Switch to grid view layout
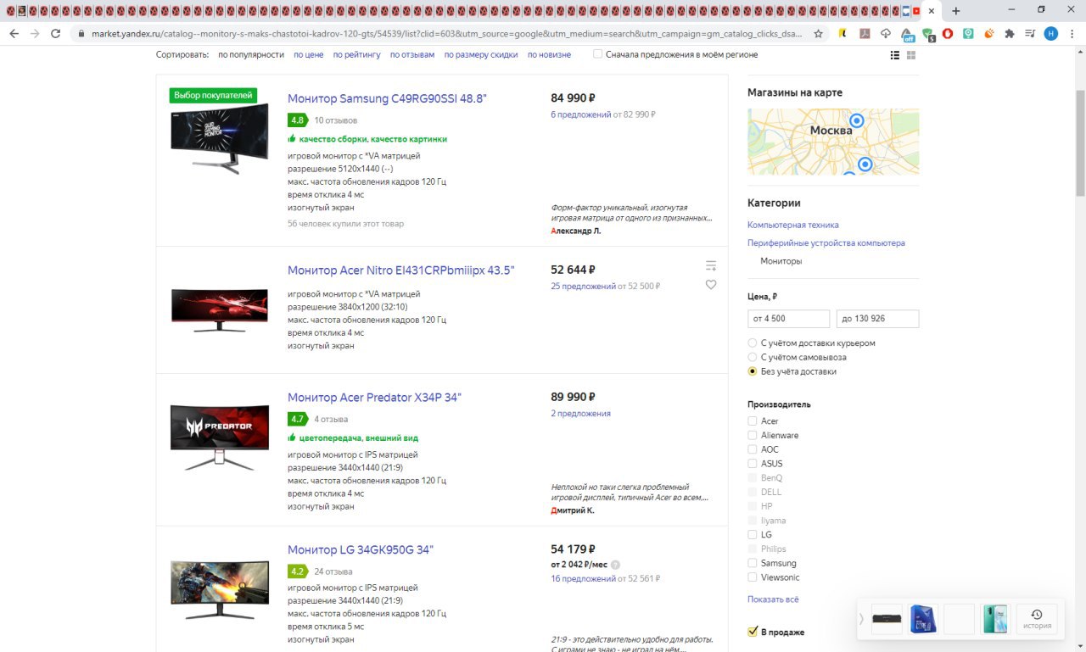Screen dimensions: 1086x652 [911, 54]
